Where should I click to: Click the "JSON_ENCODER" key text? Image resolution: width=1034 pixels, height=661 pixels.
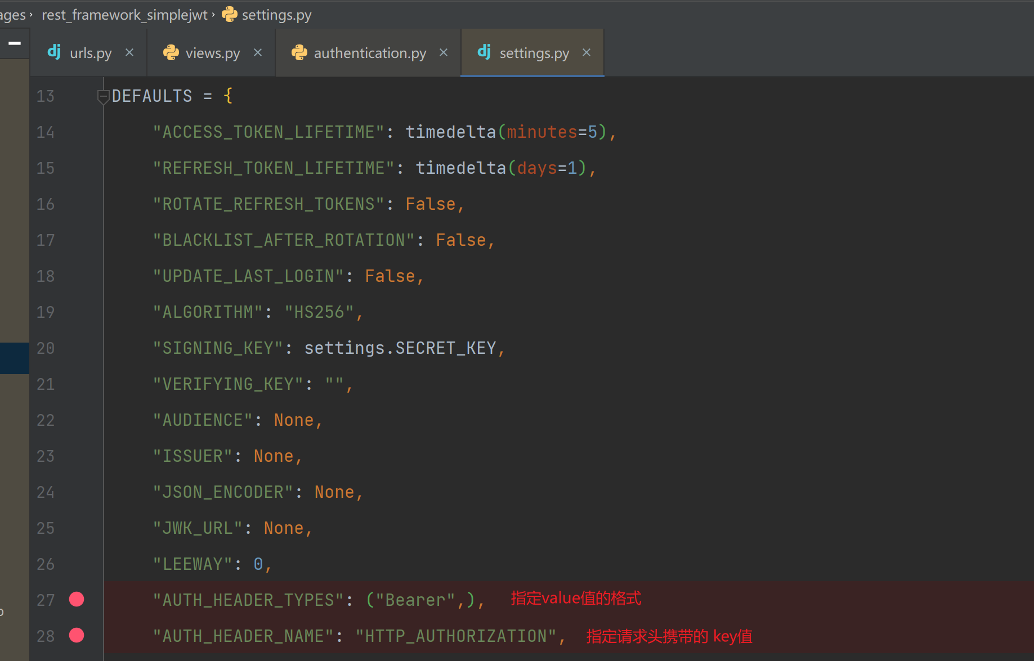coord(223,492)
